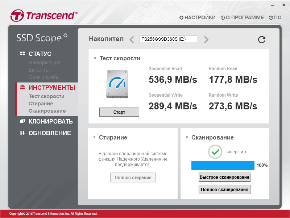Click Random Write value 273,6 MB/s

point(233,106)
